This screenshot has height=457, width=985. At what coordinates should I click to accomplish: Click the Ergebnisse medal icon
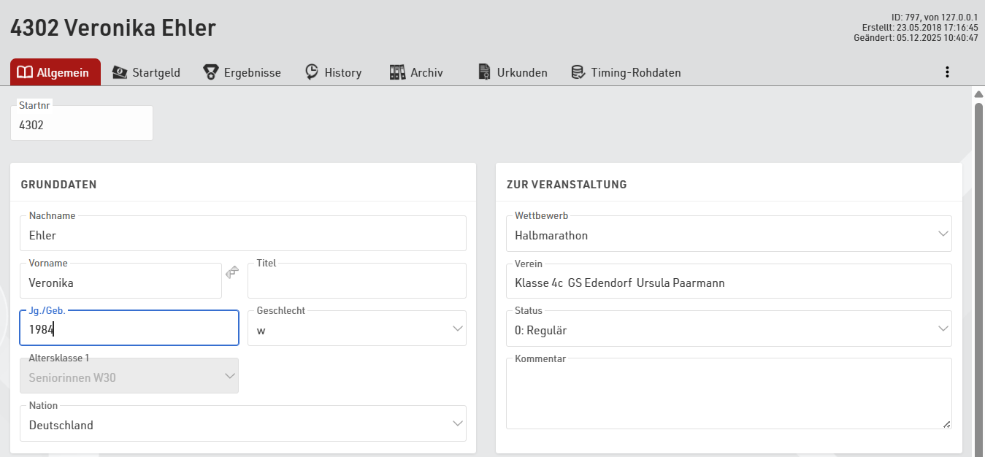click(211, 72)
